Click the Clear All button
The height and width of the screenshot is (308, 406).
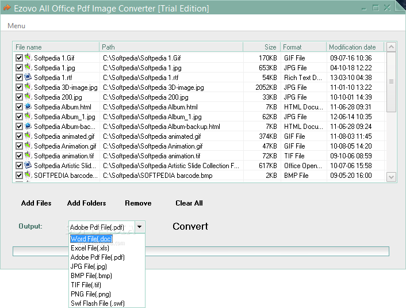point(189,203)
